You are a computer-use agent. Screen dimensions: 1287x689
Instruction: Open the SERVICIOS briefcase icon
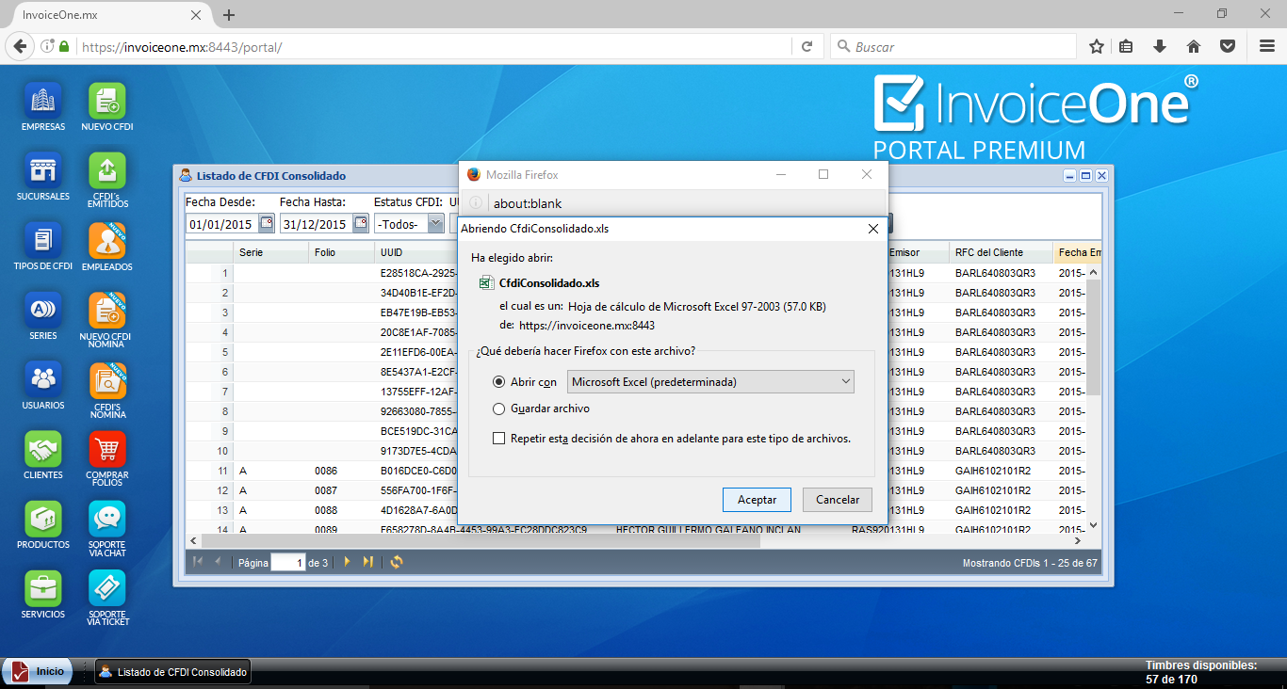(x=43, y=589)
